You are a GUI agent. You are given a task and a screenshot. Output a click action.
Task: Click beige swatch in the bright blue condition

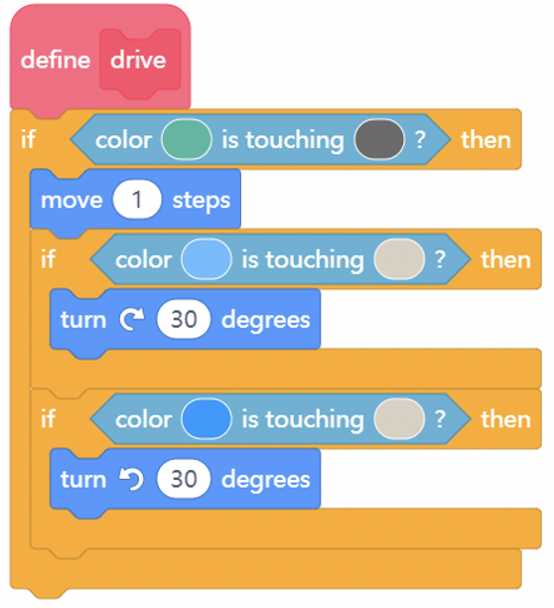coord(399,419)
